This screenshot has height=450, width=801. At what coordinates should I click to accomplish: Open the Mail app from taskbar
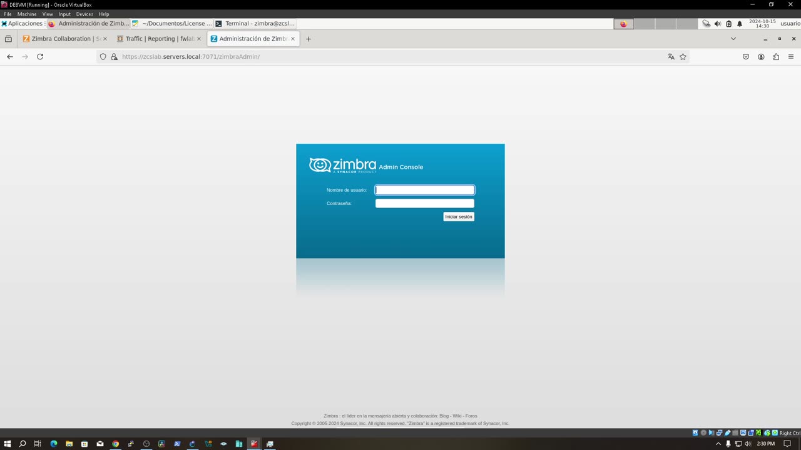click(x=100, y=444)
